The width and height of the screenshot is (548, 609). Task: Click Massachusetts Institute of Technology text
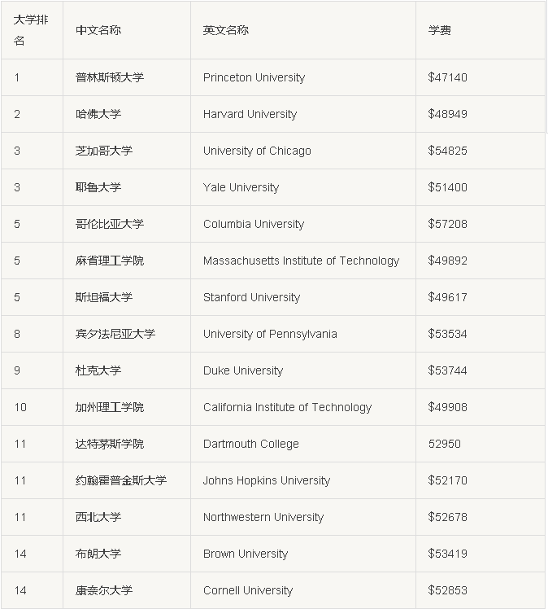tap(301, 261)
